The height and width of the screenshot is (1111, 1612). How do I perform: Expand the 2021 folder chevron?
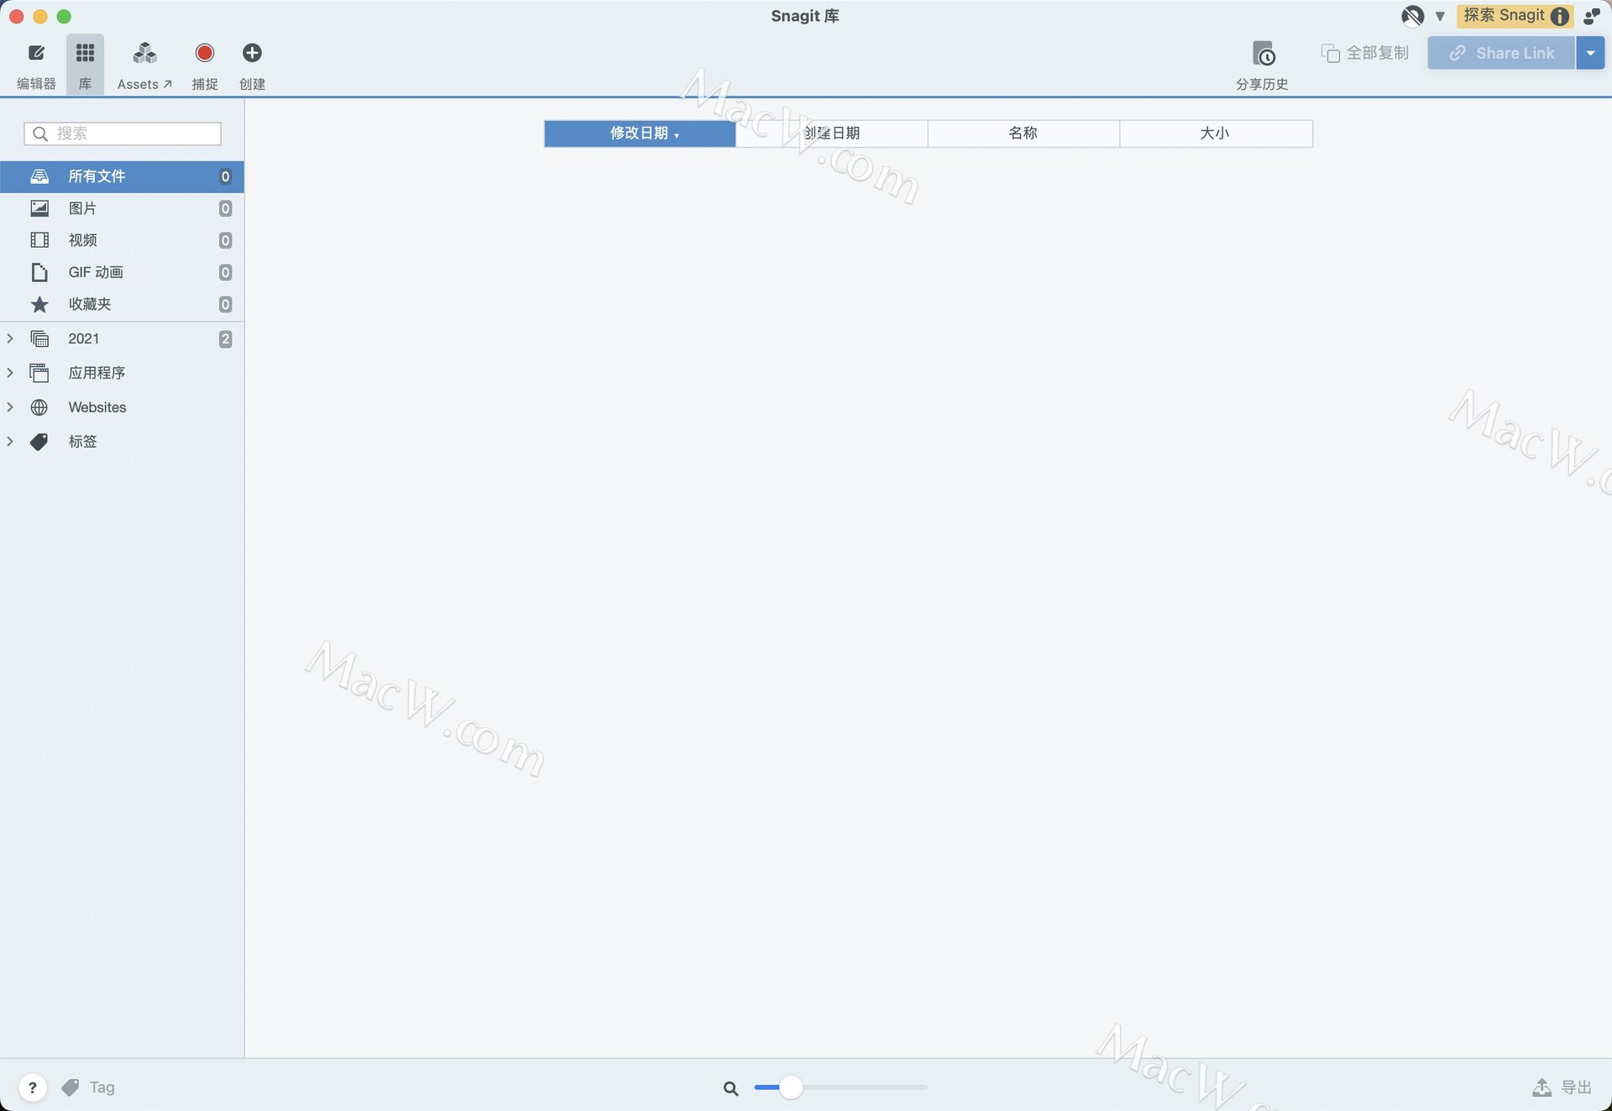coord(10,338)
